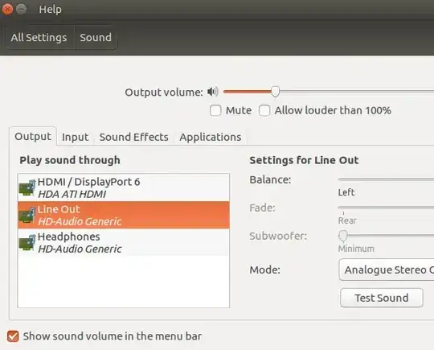Image resolution: width=434 pixels, height=350 pixels.
Task: Click the Balance slider track
Action: click(386, 179)
